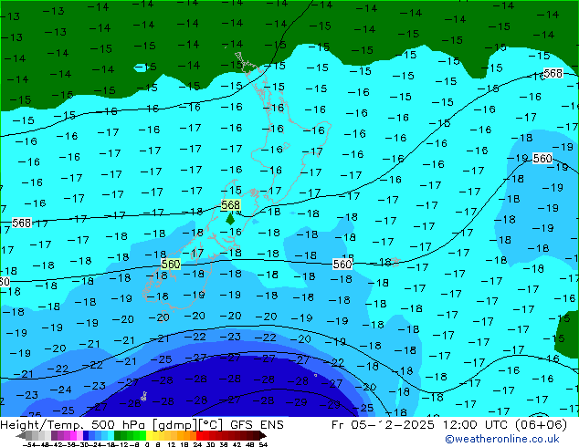The height and width of the screenshot is (447, 579).
Task: Click the yellow 568 contour label over New Zealand
Action: pyautogui.click(x=230, y=204)
